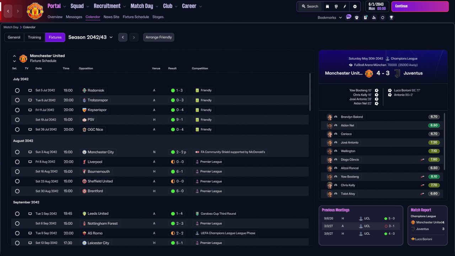Select the OGC Nice fixture radio button
The height and width of the screenshot is (256, 455).
(17, 130)
